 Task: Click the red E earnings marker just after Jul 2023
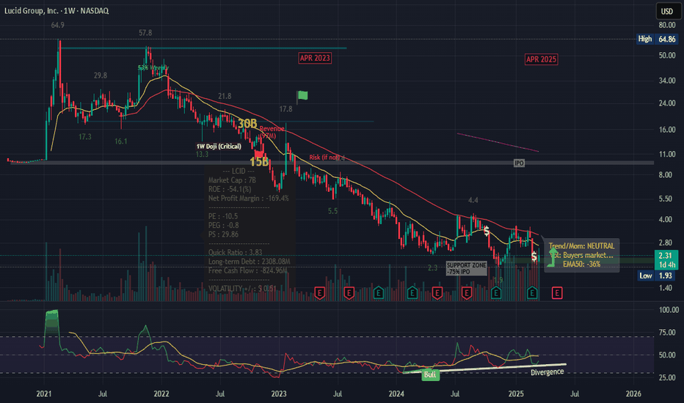tap(349, 293)
